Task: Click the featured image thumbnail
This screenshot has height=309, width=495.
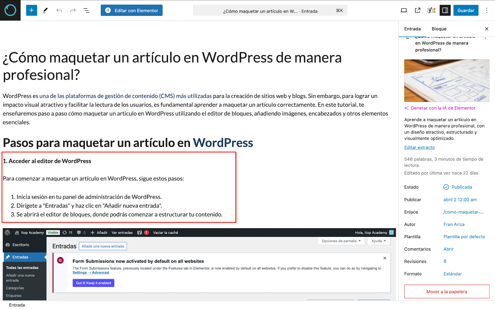Action: pos(447,81)
